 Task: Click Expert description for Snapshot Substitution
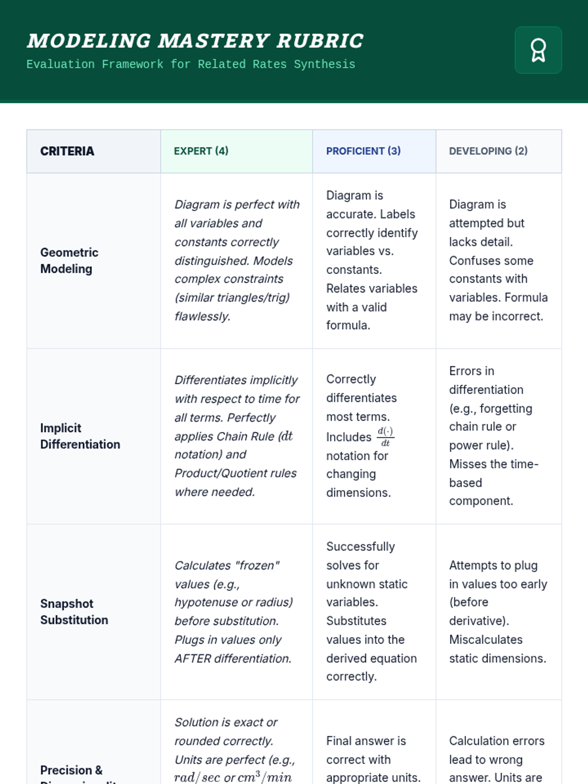click(x=233, y=612)
